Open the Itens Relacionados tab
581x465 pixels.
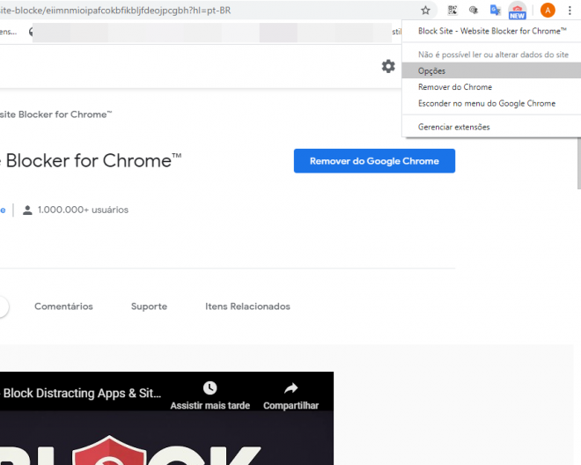coord(247,306)
